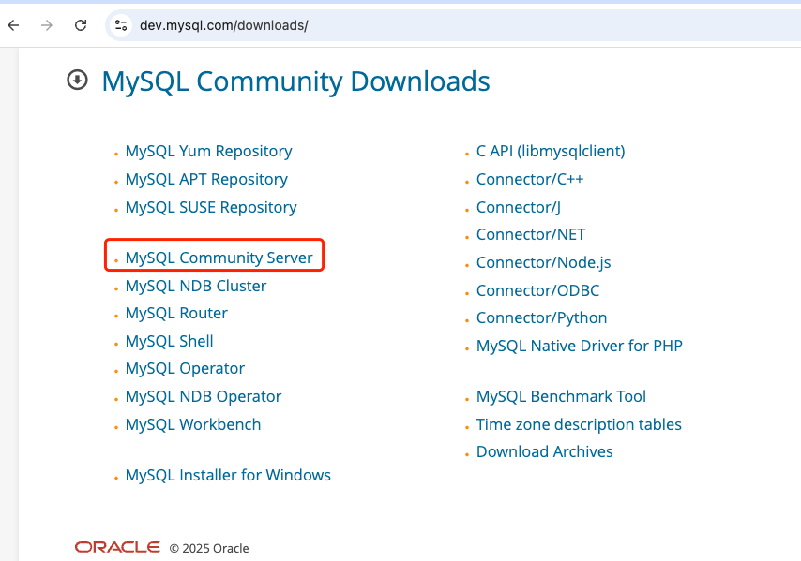Click the browser forward arrow
801x561 pixels.
[47, 25]
